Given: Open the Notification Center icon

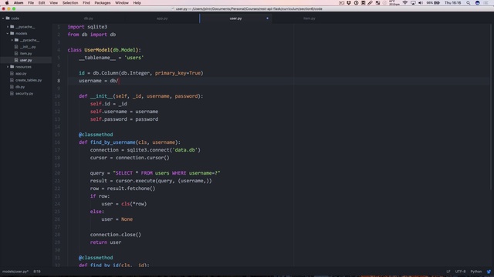Looking at the screenshot, I should 487,3.
